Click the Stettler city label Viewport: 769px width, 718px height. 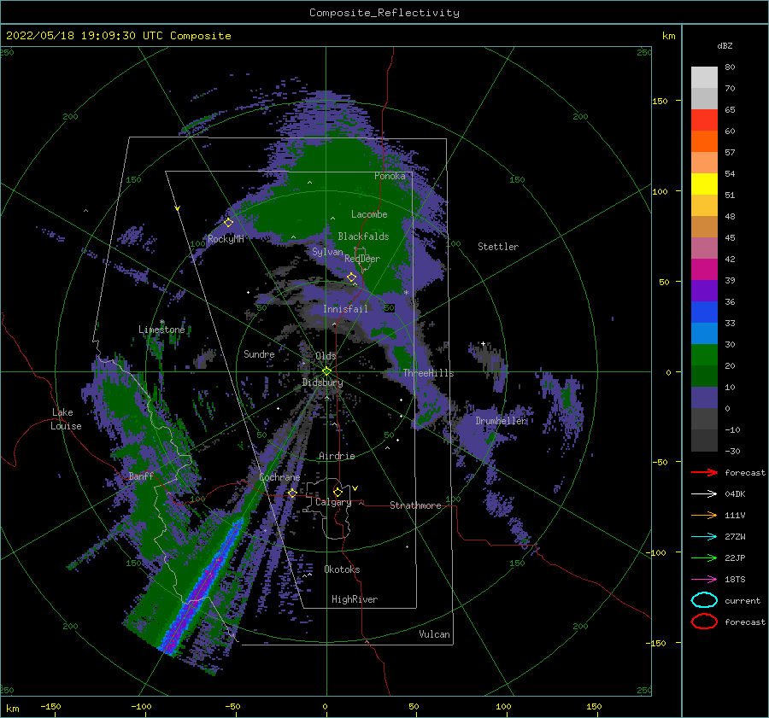click(x=498, y=247)
